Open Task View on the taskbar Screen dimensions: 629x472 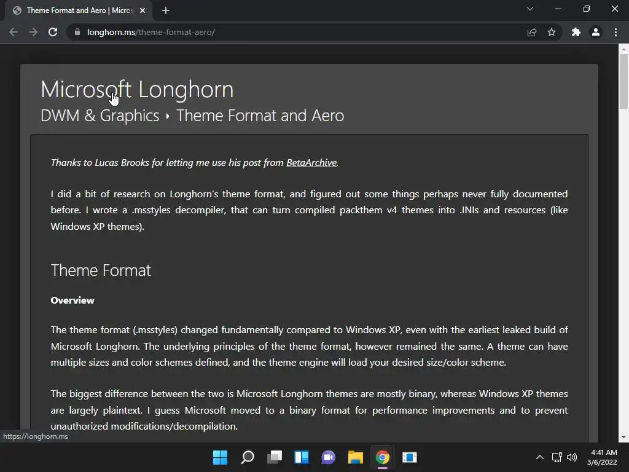[275, 457]
